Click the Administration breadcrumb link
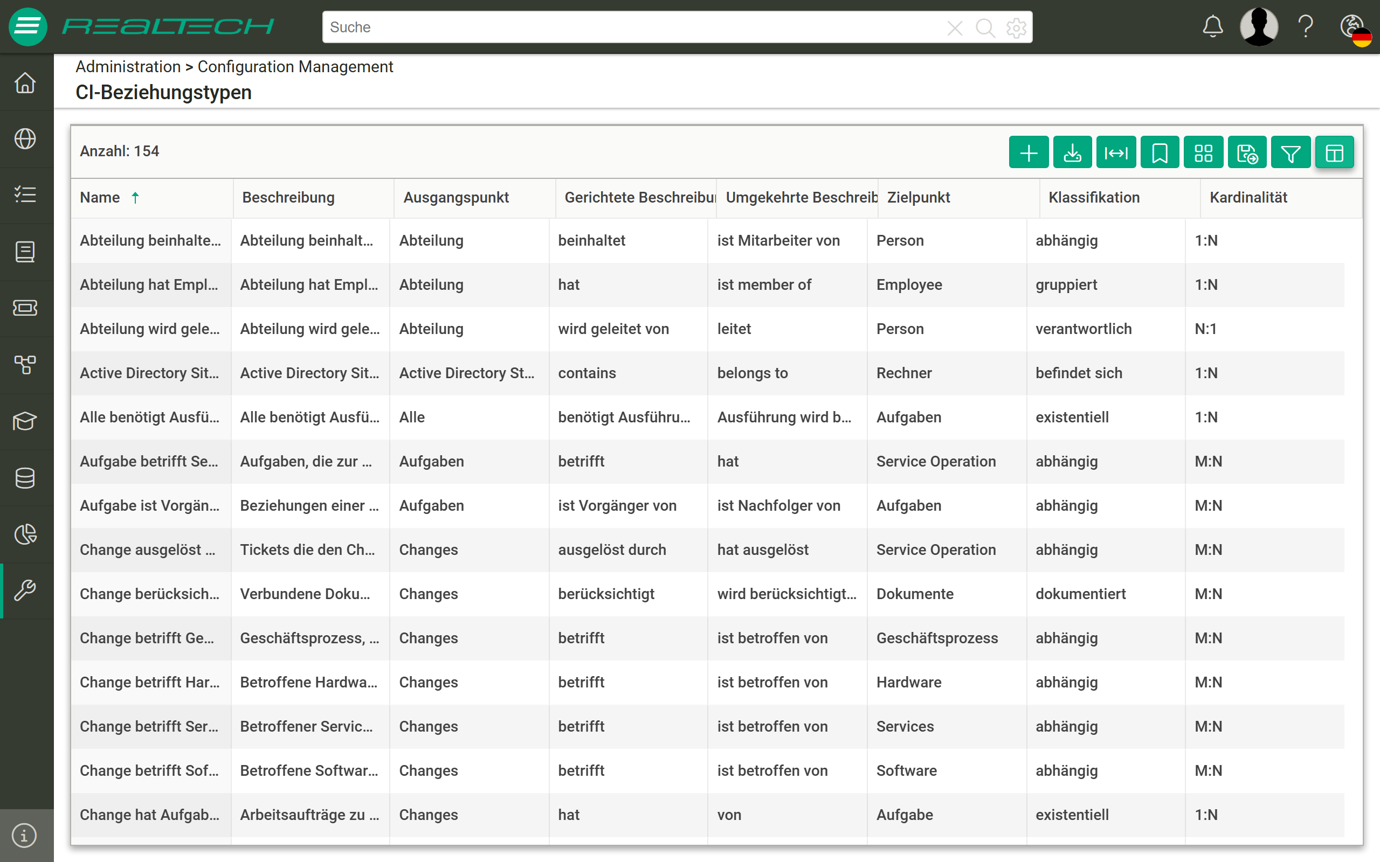Screen dimensions: 1380x862 click(x=128, y=67)
